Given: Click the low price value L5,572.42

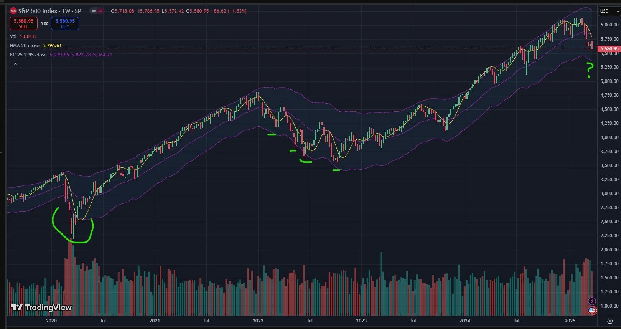Looking at the screenshot, I should [x=173, y=11].
